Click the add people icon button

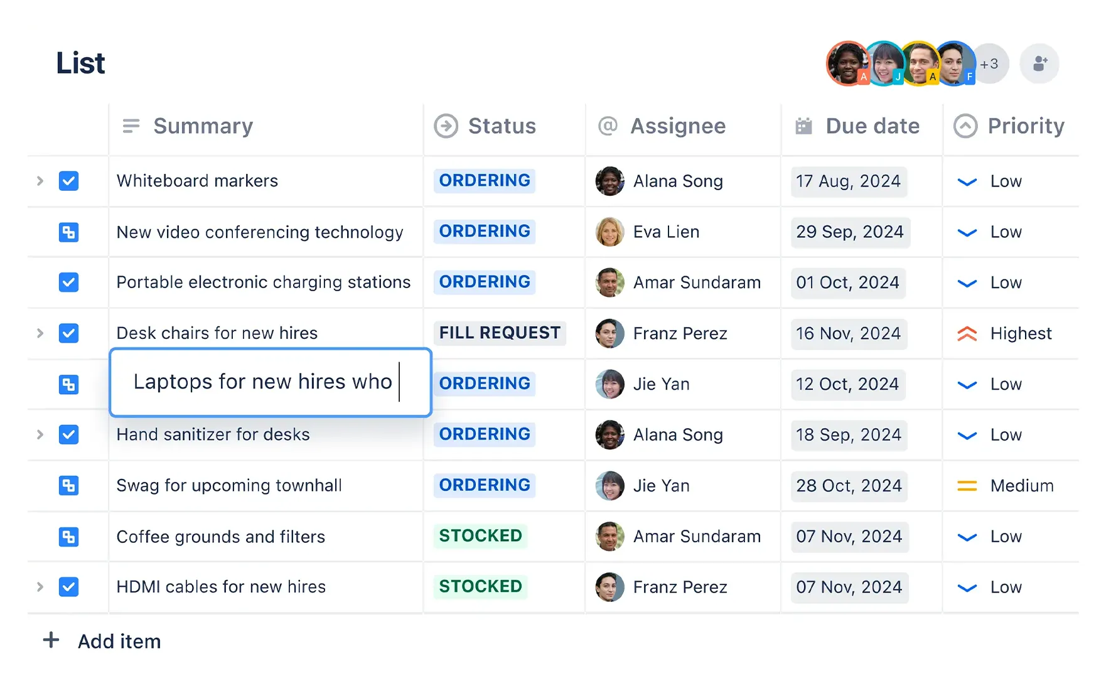tap(1039, 63)
